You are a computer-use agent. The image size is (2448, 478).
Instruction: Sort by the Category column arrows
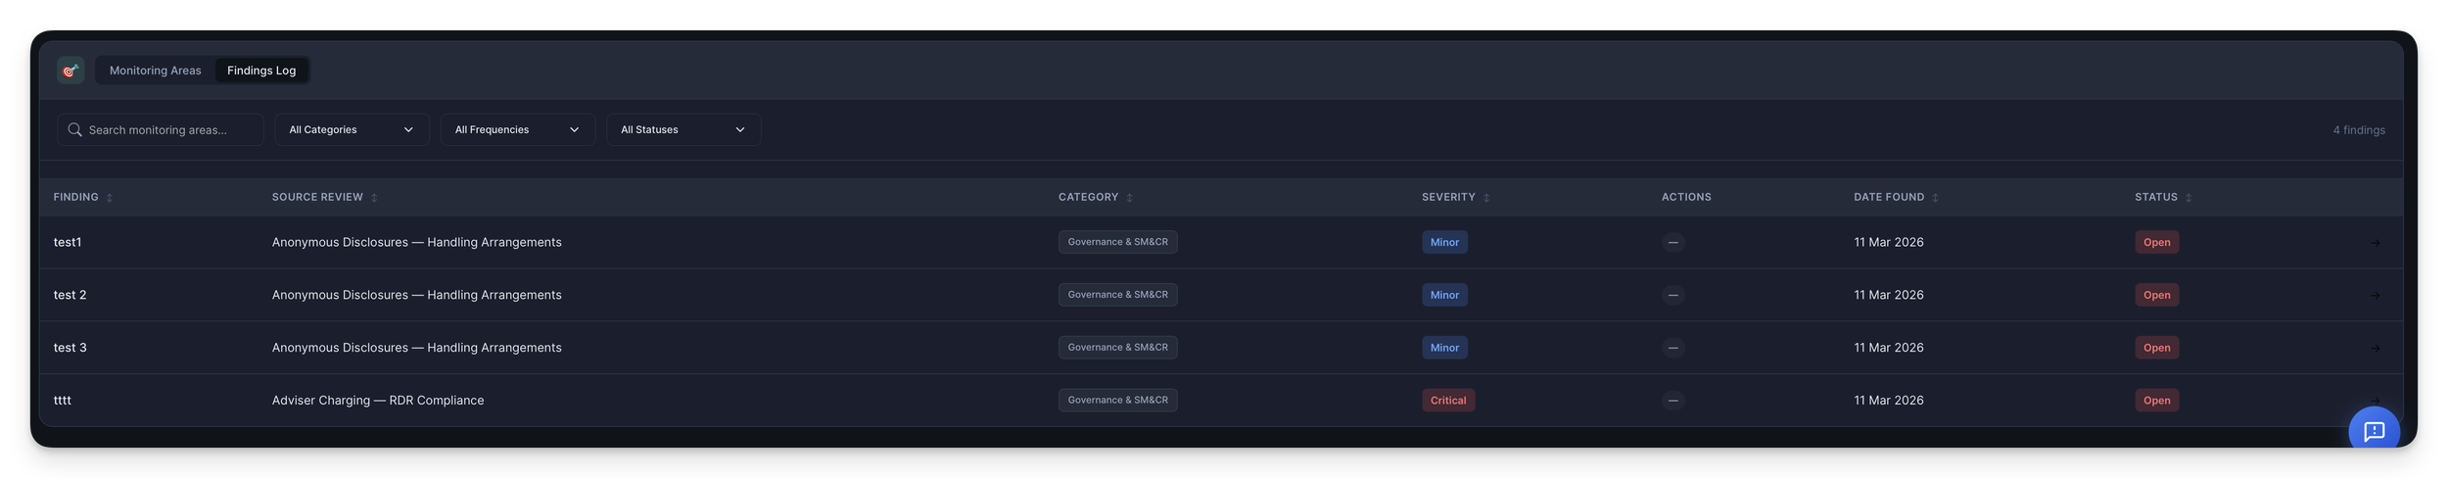click(1129, 198)
